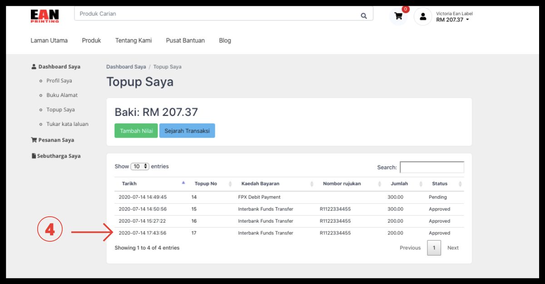The image size is (545, 284).
Task: Open Profil Saya in the sidebar
Action: click(59, 81)
